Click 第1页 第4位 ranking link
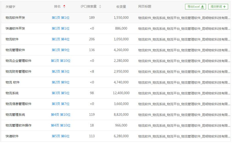The image size is (232, 143). click(x=61, y=39)
